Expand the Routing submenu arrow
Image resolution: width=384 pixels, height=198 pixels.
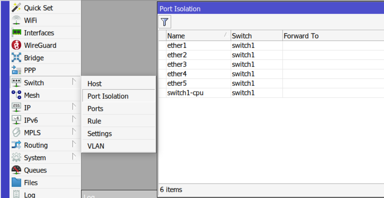click(x=73, y=145)
